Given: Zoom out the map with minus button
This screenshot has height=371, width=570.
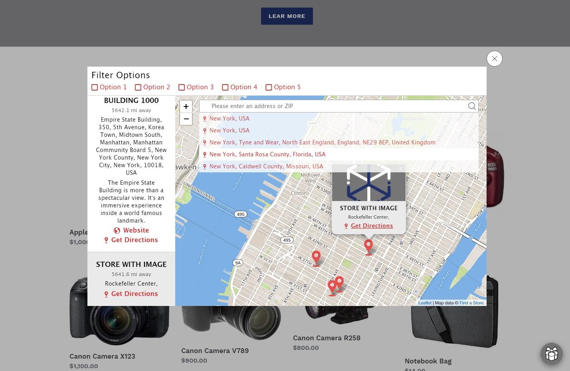Looking at the screenshot, I should click(x=186, y=119).
